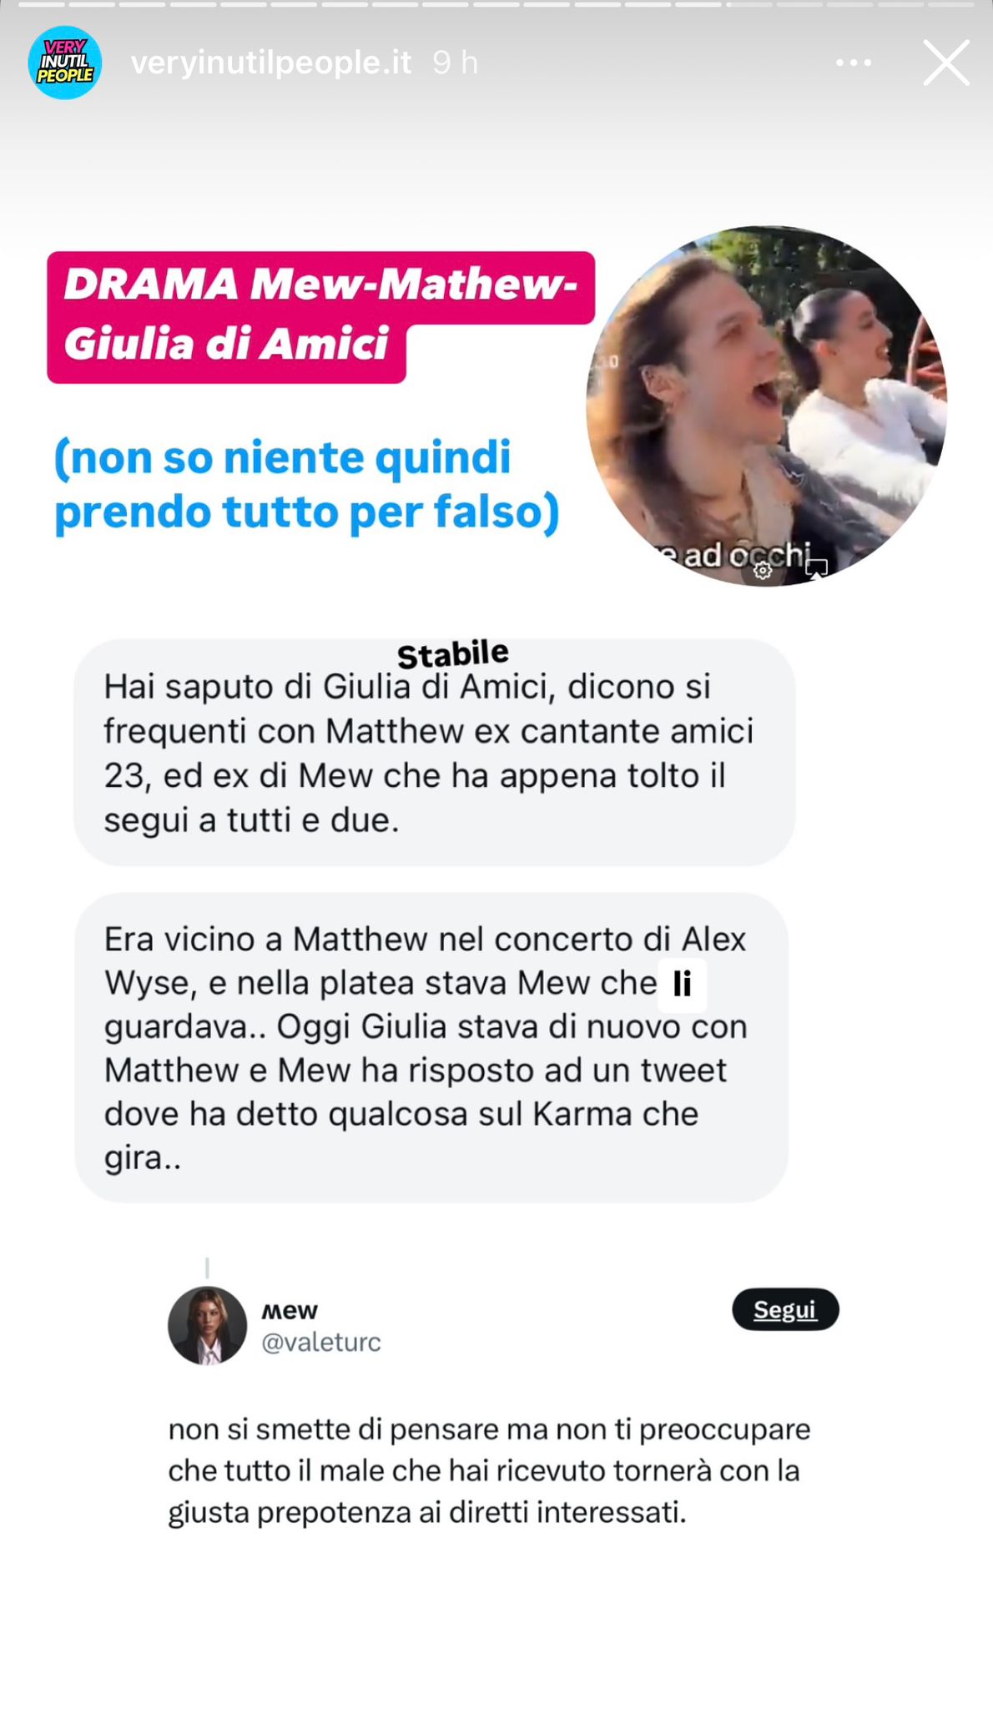Tap the first message bubble about Giulia
This screenshot has height=1709, width=993.
click(434, 753)
